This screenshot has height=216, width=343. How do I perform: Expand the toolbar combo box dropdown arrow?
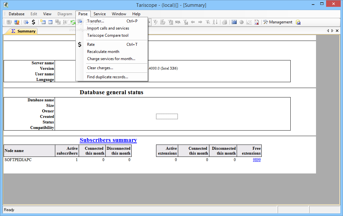click(x=150, y=22)
